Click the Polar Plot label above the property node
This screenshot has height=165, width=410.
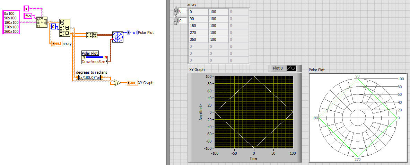pyautogui.click(x=90, y=53)
